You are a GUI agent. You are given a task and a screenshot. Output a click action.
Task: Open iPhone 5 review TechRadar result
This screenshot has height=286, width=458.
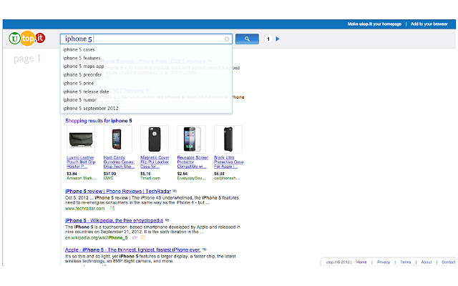pos(118,192)
